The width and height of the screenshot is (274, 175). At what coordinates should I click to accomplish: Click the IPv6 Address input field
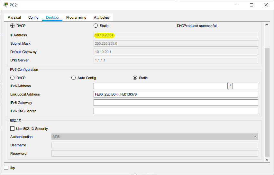160,86
